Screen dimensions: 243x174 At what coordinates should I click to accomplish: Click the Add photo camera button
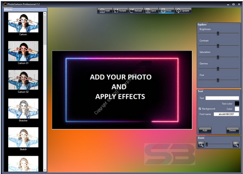tap(105, 11)
